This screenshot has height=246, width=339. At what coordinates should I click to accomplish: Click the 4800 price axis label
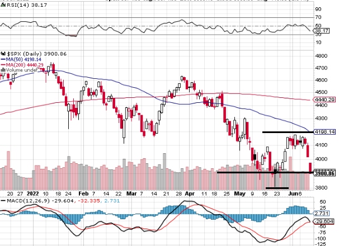click(321, 56)
